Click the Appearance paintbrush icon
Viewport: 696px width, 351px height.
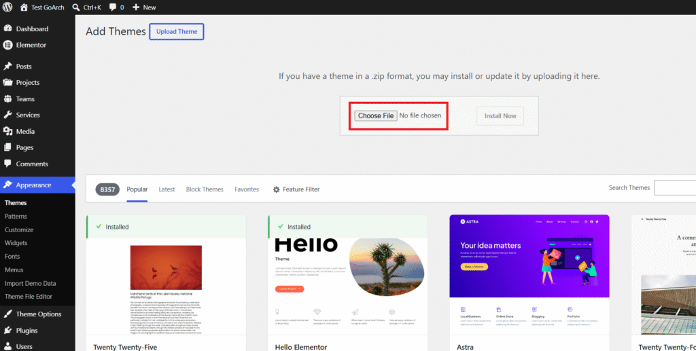point(7,185)
